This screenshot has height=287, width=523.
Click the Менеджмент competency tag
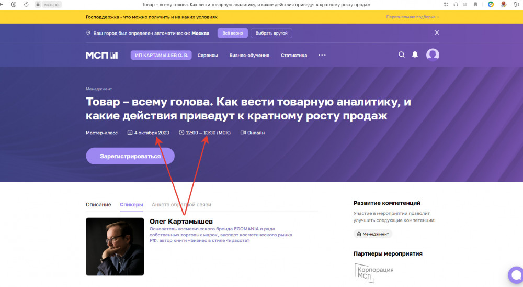pos(372,234)
